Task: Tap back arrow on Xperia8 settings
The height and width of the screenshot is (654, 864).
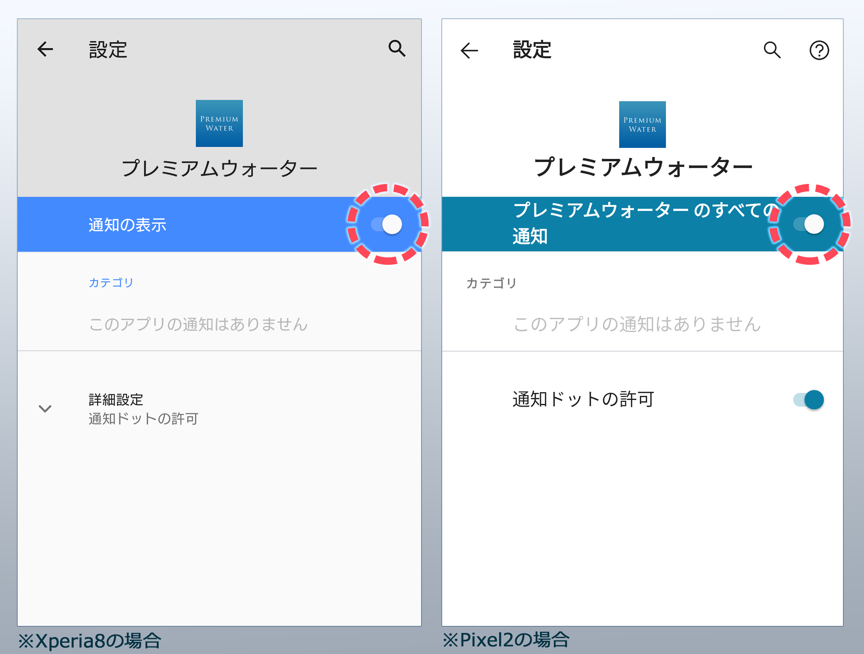Action: [45, 49]
